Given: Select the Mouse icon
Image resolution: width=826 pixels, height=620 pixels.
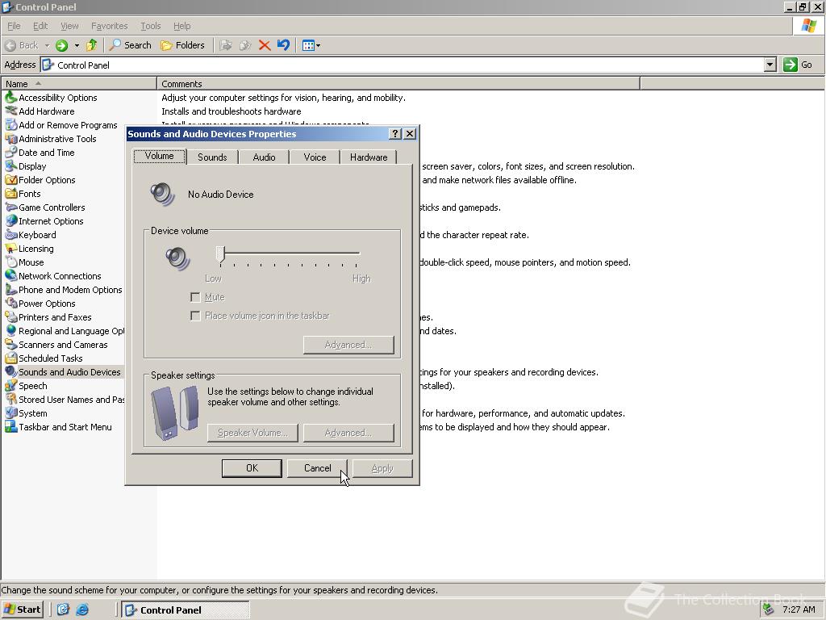Looking at the screenshot, I should [10, 262].
